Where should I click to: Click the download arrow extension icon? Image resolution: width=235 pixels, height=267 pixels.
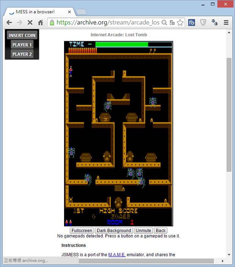pyautogui.click(x=215, y=23)
